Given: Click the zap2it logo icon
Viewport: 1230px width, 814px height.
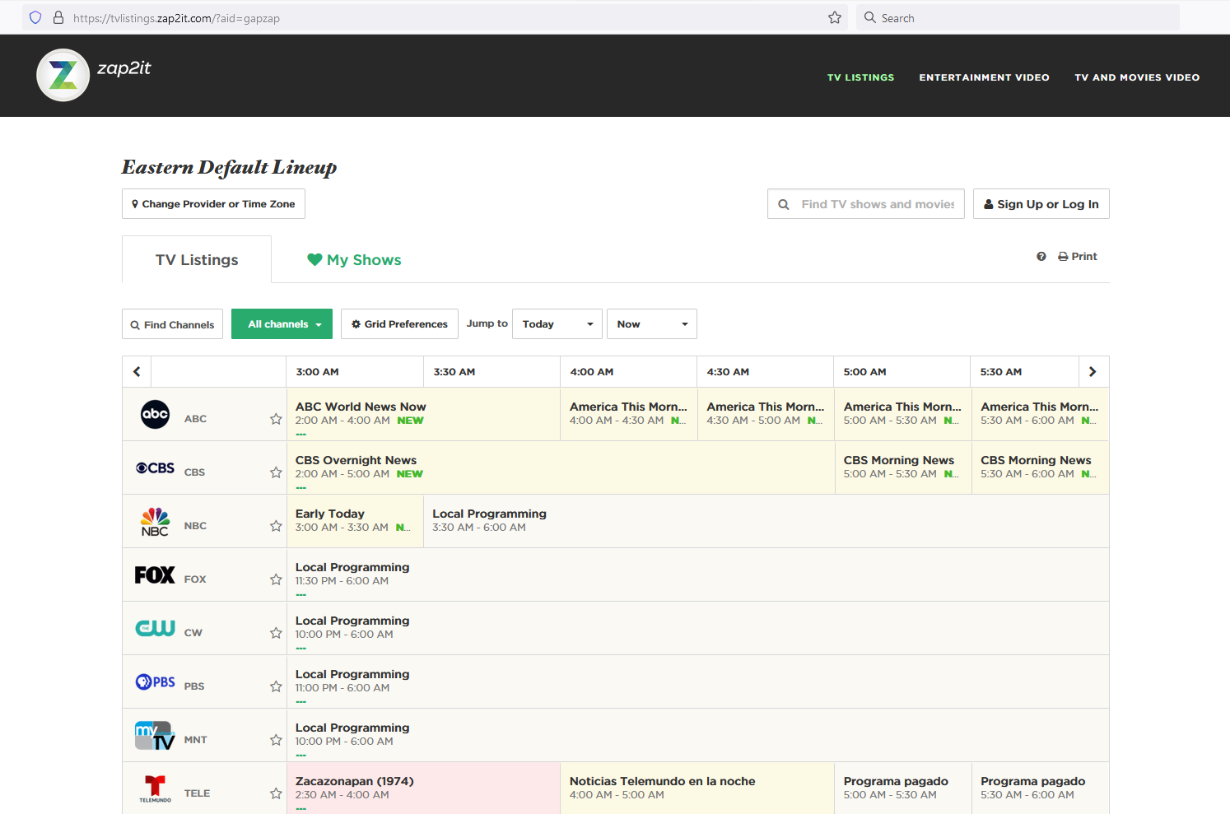Looking at the screenshot, I should click(x=63, y=75).
